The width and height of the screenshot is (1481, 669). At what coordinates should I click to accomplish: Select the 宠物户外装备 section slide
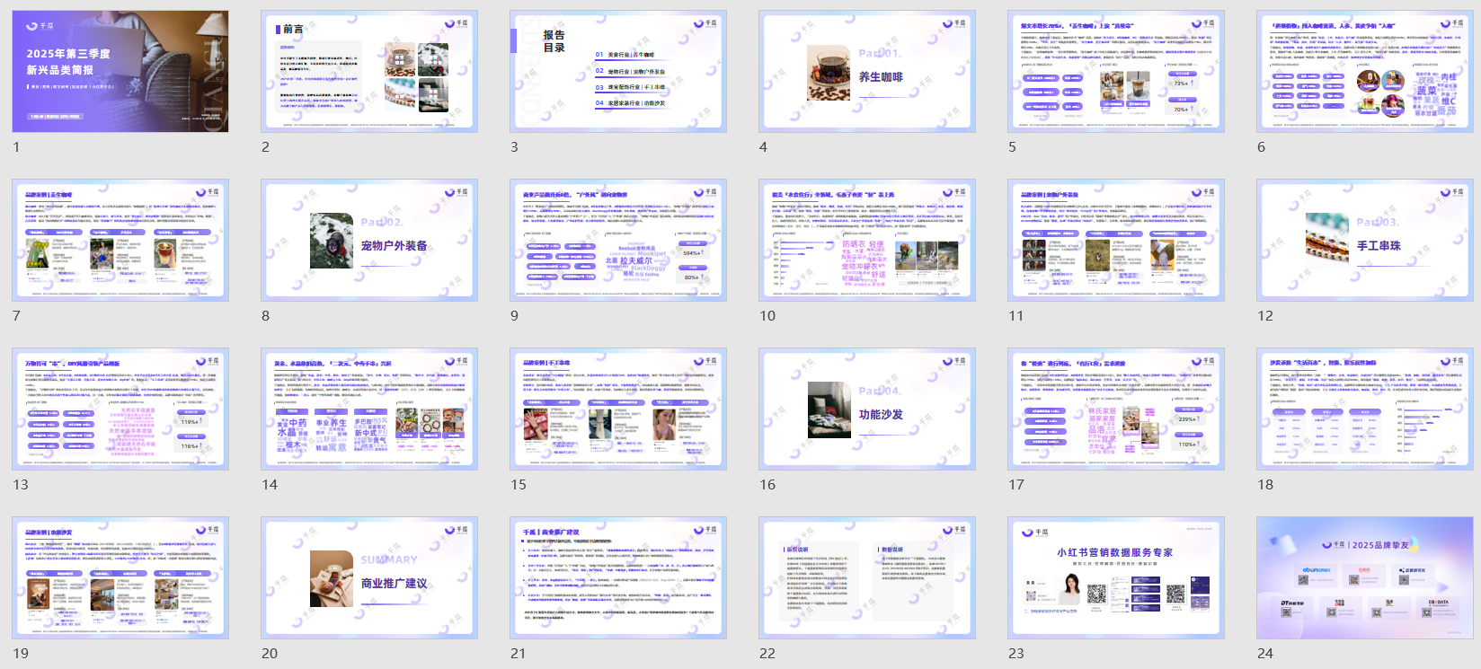[x=369, y=241]
